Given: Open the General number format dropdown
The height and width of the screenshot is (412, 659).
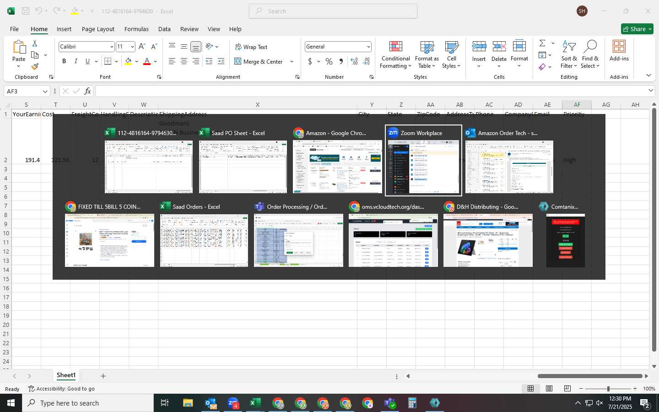Looking at the screenshot, I should [368, 47].
